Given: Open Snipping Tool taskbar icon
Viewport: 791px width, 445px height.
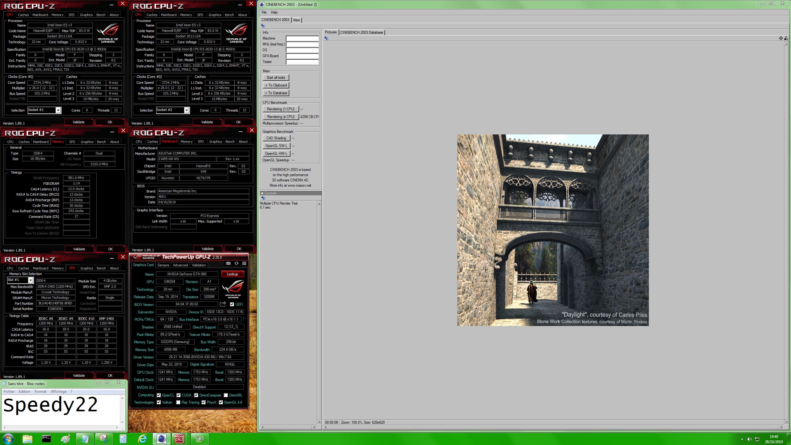Looking at the screenshot, I should coord(104,439).
